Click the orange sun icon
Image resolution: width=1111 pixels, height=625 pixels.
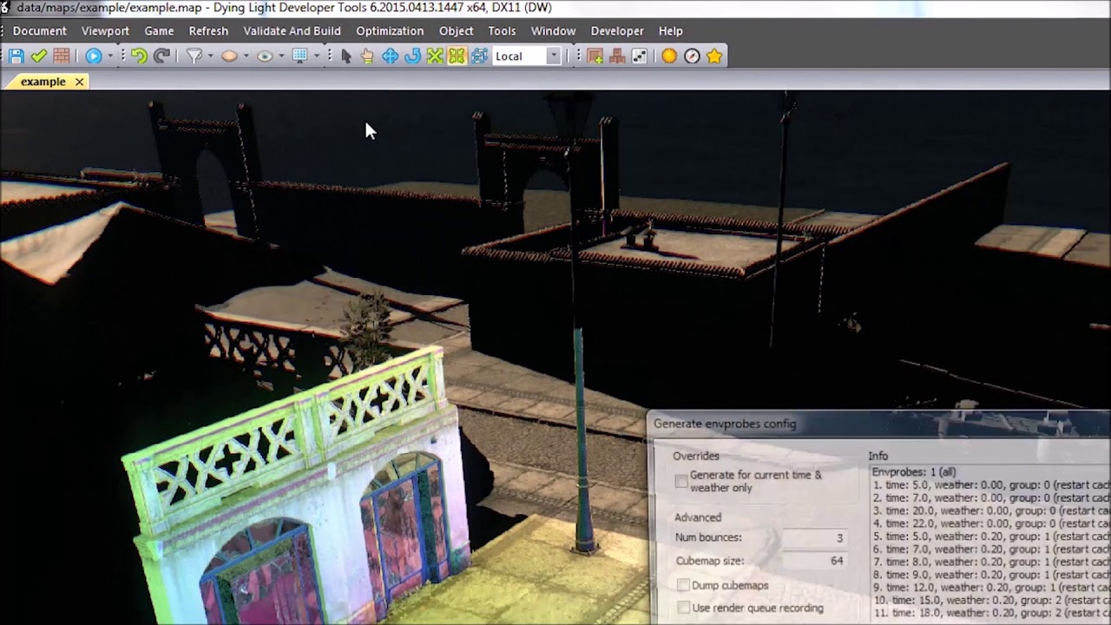pos(669,56)
